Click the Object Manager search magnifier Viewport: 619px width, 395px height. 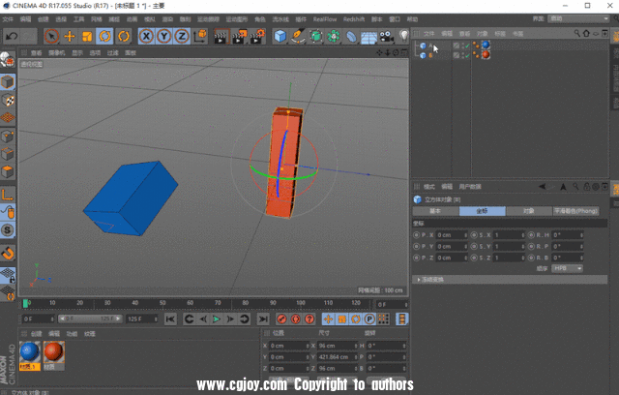577,34
